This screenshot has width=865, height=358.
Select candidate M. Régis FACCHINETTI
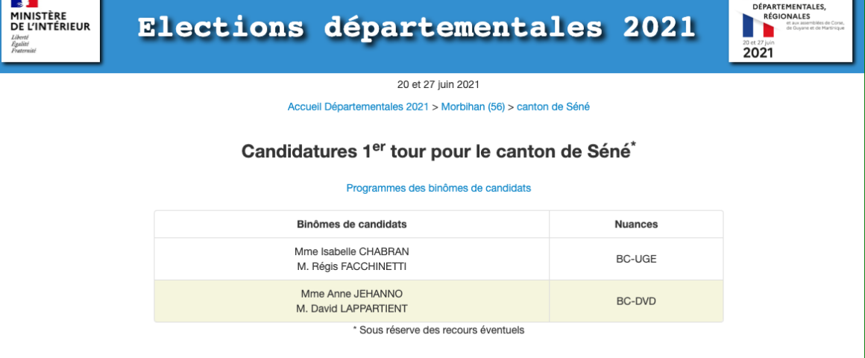tap(352, 267)
